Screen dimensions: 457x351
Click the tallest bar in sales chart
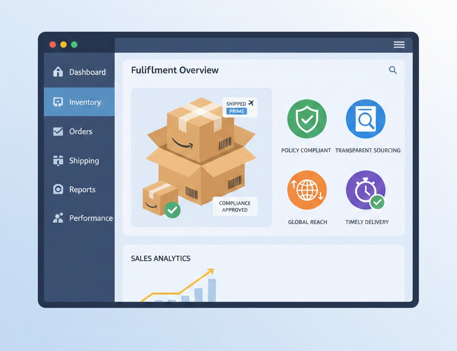click(x=212, y=290)
